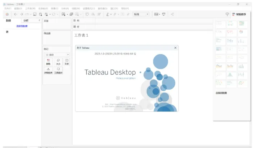Open the dropdown arrow beside New Worksheet icon

[67, 14]
